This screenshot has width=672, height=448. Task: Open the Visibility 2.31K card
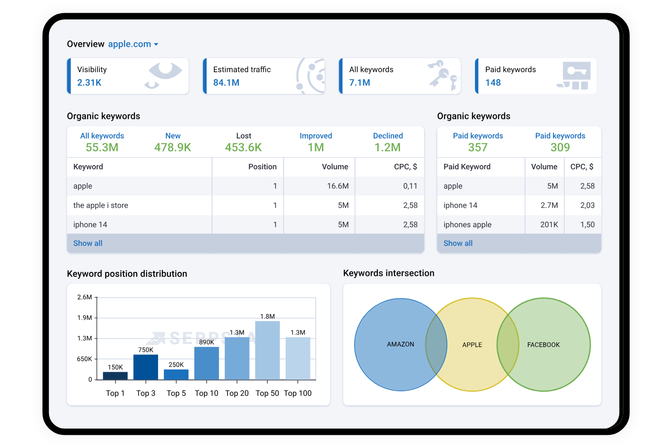point(128,76)
